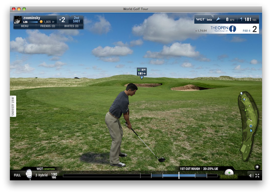The height and width of the screenshot is (194, 272).
Task: Open the FULL shot type selector
Action: click(17, 175)
